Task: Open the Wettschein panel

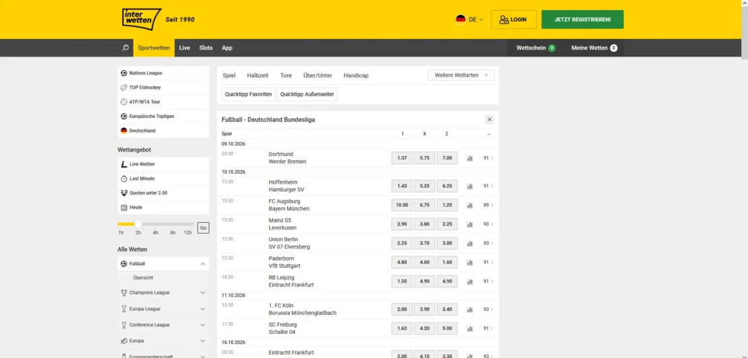Action: tap(536, 48)
